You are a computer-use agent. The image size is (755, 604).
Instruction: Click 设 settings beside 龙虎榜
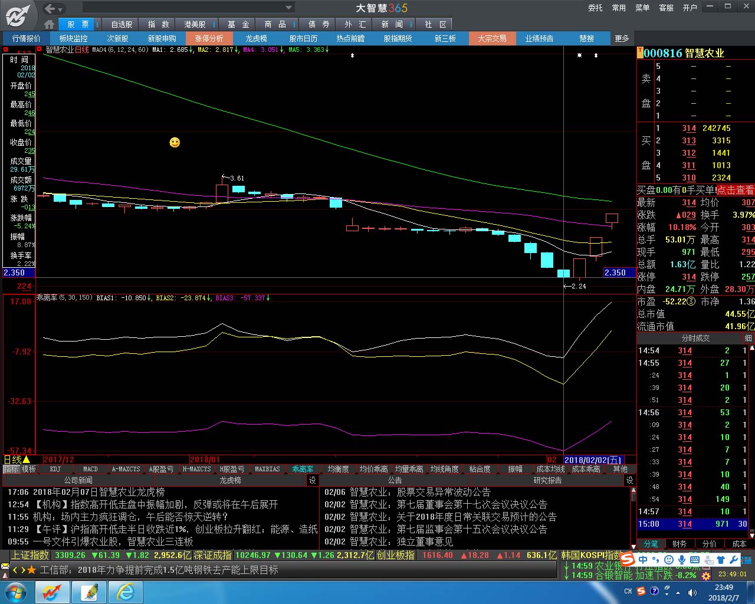tap(312, 480)
